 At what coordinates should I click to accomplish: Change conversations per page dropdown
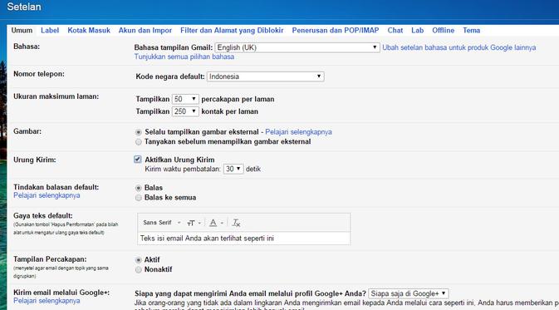point(185,99)
